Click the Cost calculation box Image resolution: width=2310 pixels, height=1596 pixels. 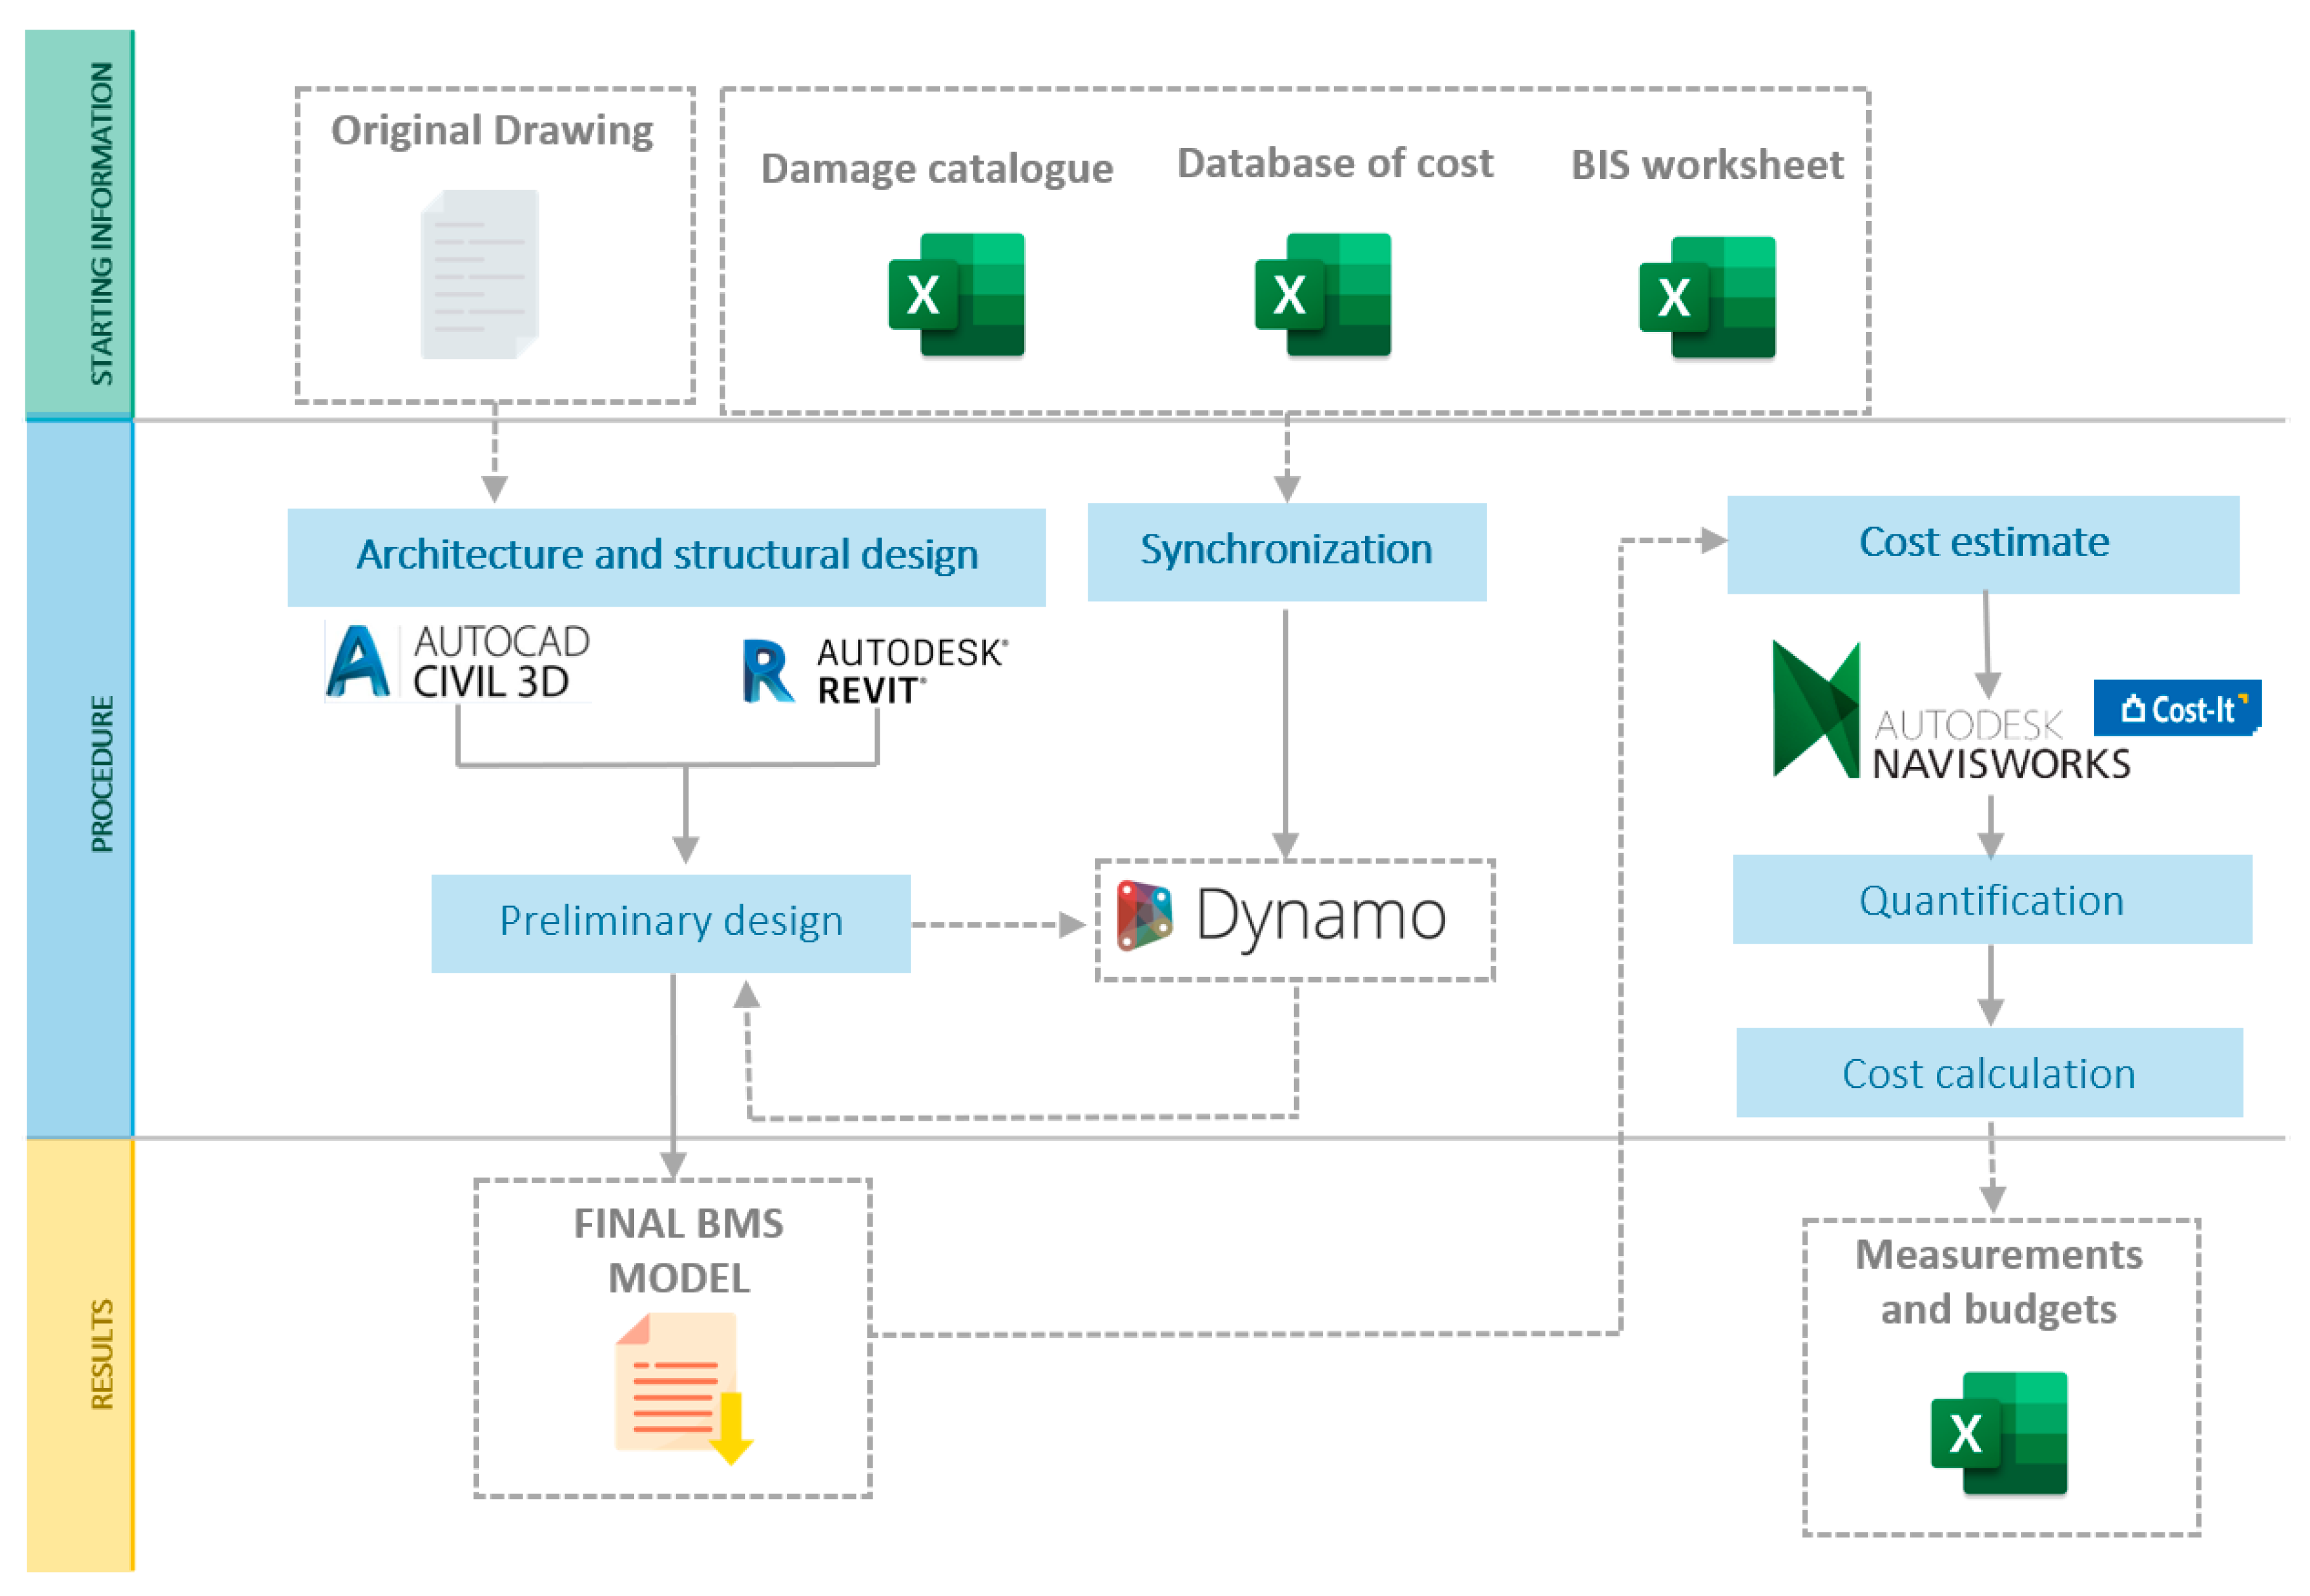coord(1989,1072)
